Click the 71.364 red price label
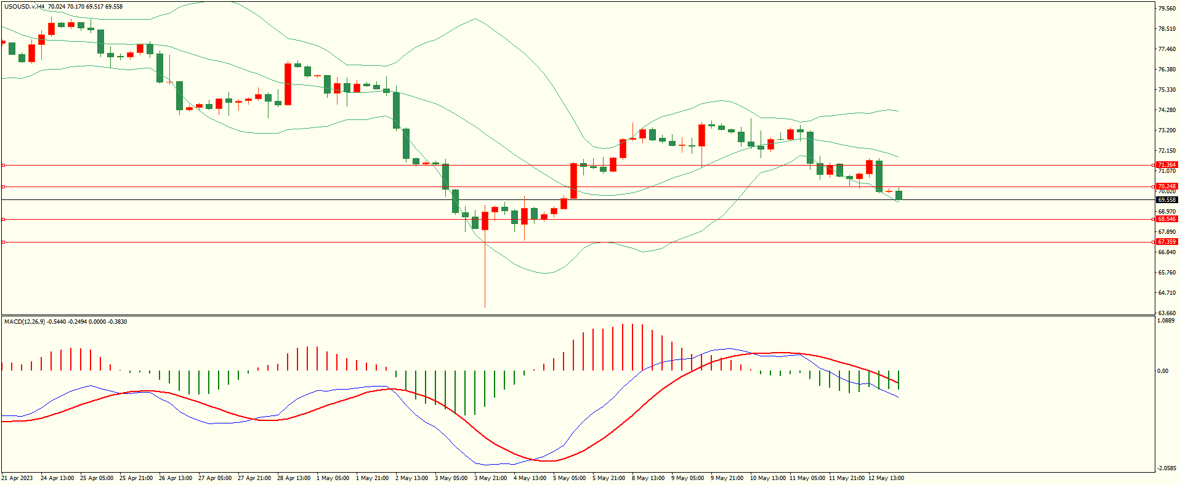The width and height of the screenshot is (1180, 485). 1166,165
